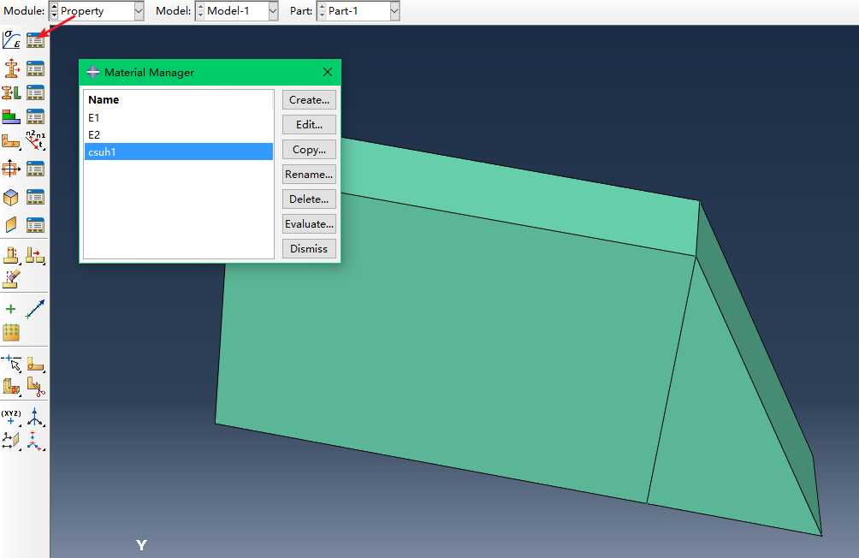Click the extend faces icon with purple dashes
859x558 pixels.
click(x=11, y=278)
